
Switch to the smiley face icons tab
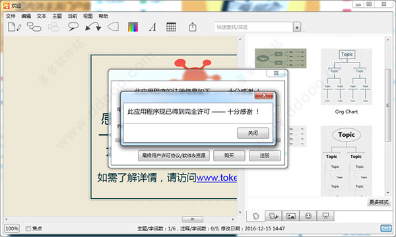[x=308, y=216]
